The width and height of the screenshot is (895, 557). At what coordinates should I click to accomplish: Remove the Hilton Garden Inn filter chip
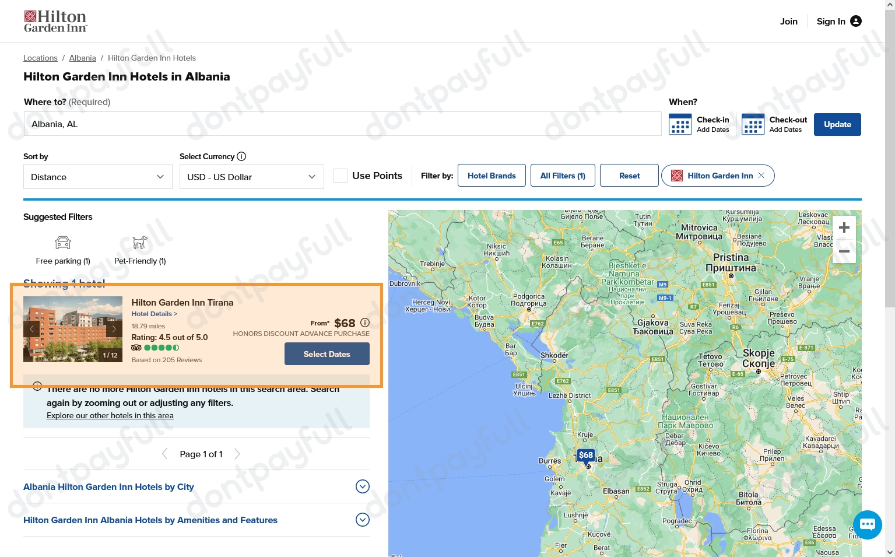[761, 176]
